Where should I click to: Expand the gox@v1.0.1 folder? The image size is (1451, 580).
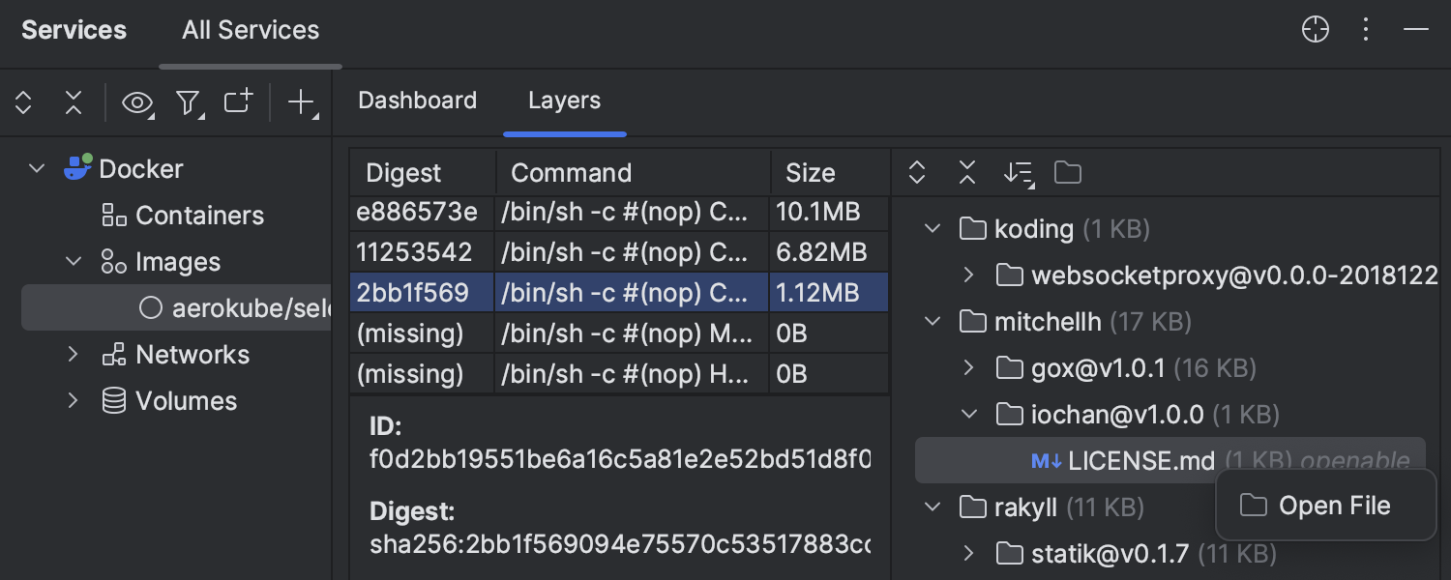[969, 368]
